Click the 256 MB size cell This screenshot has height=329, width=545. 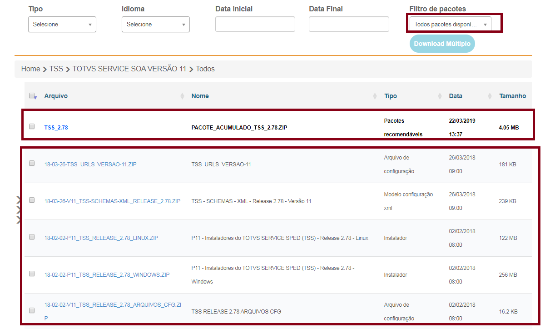click(508, 275)
